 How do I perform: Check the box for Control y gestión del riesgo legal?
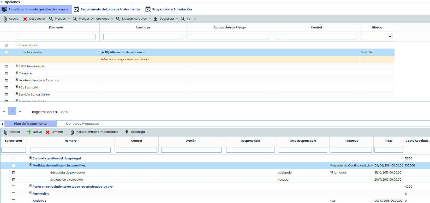pyautogui.click(x=13, y=158)
